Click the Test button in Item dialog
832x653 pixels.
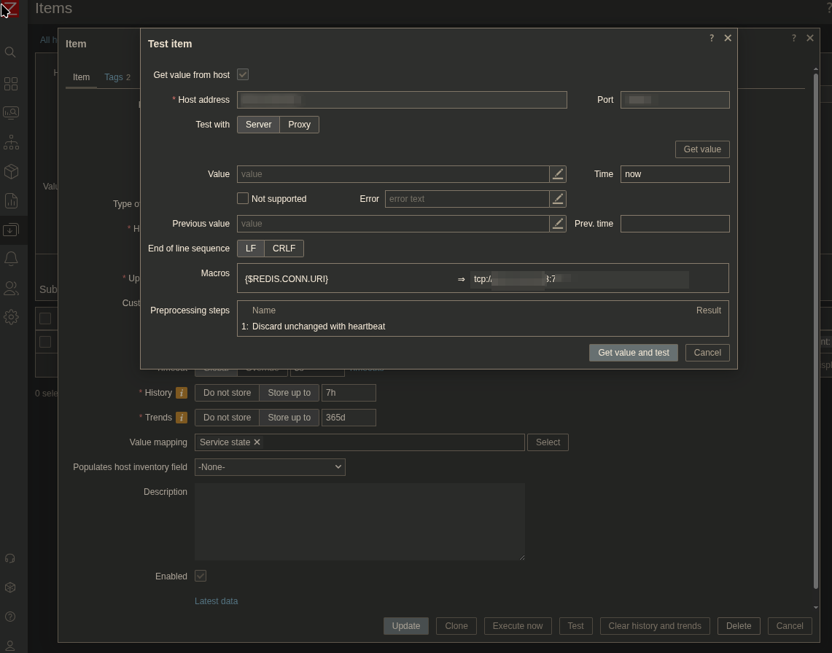[x=576, y=626]
